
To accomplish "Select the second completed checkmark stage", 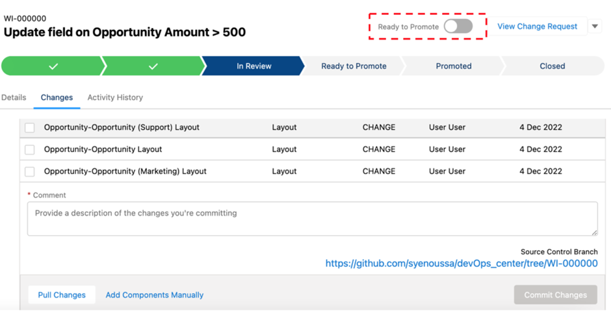I will pos(153,66).
